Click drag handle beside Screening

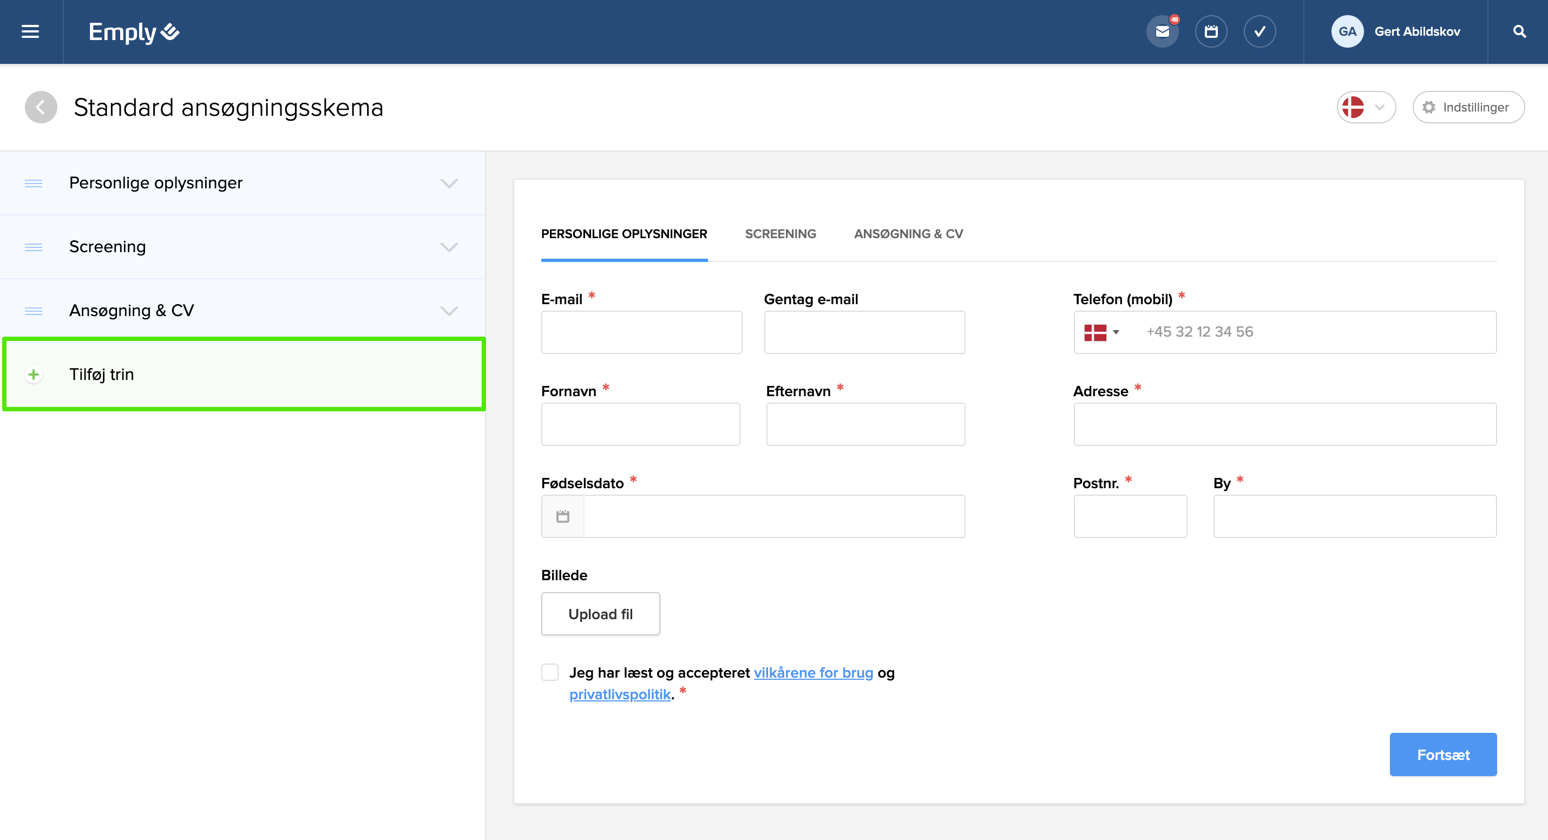click(x=34, y=247)
